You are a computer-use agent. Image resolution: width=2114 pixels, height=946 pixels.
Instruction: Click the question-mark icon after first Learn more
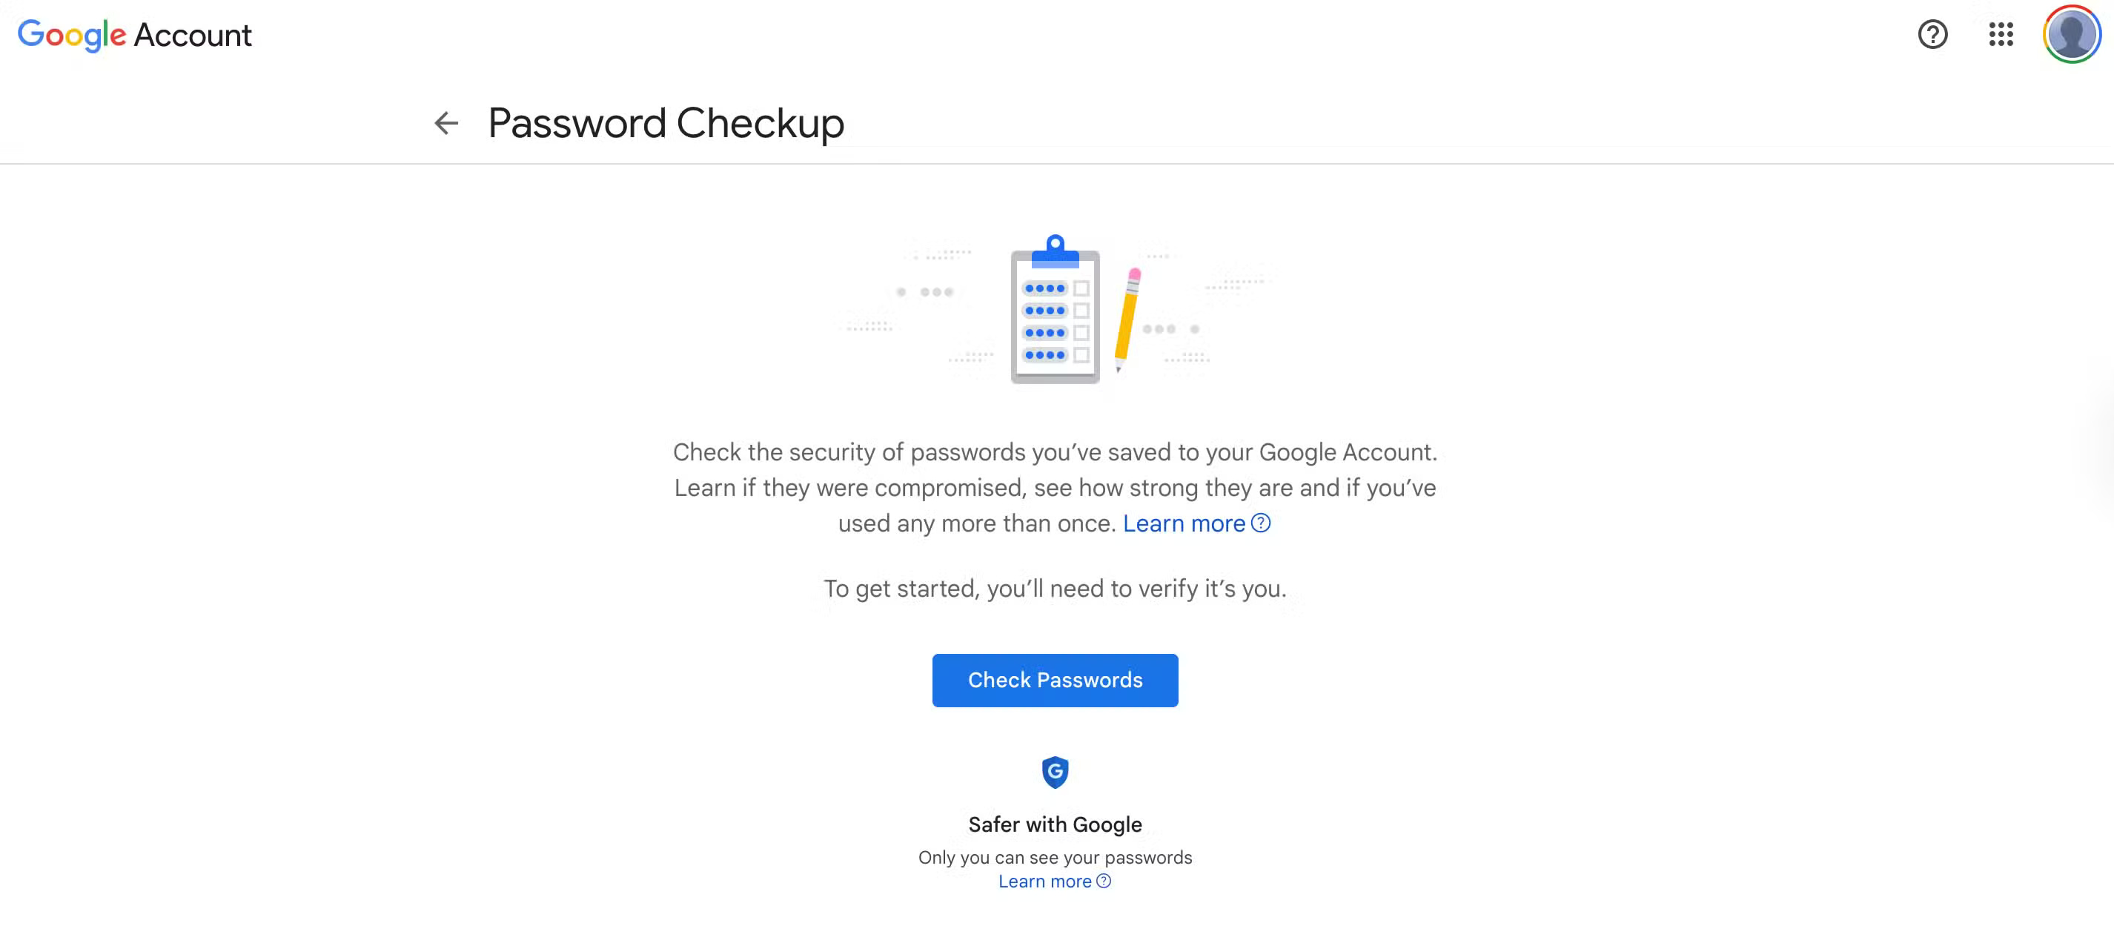click(1262, 523)
